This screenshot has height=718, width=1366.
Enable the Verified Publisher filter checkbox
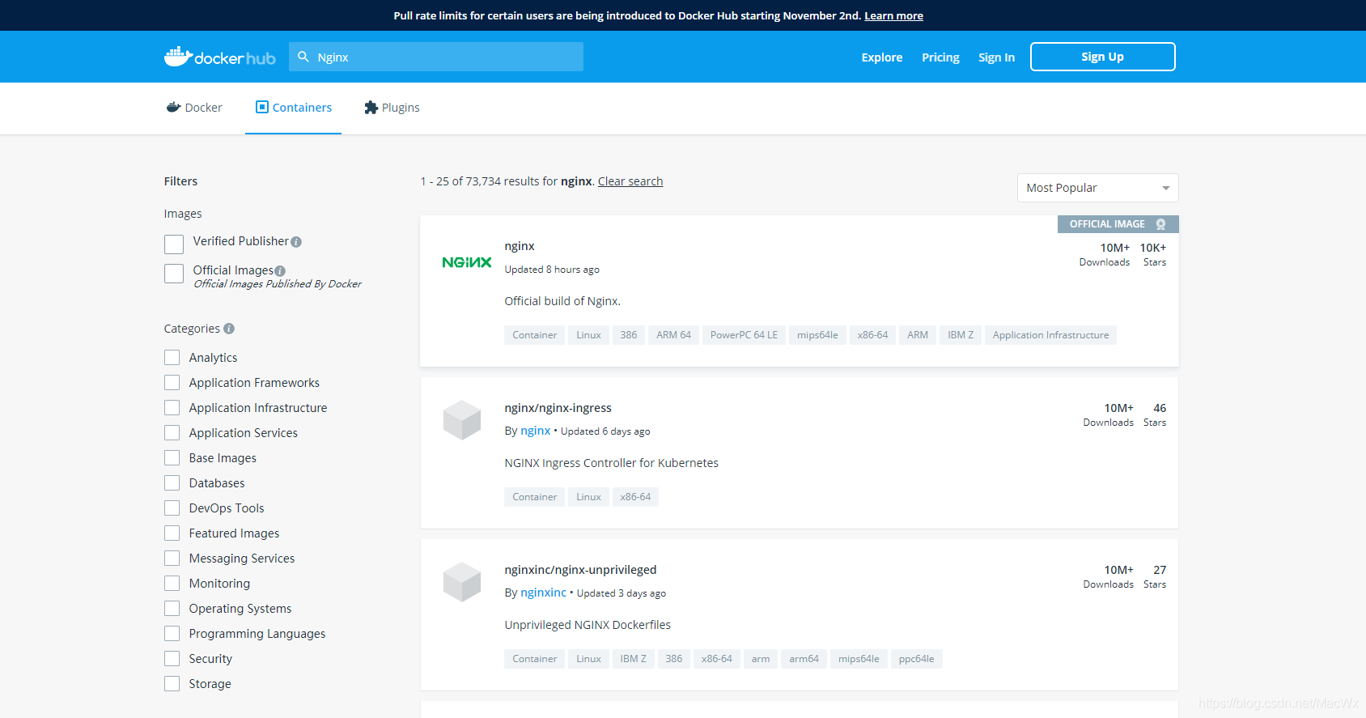point(174,244)
